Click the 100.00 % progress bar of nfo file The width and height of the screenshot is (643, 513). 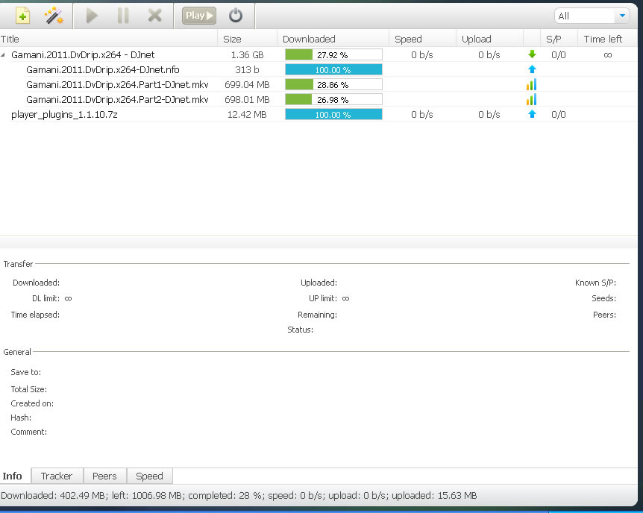click(x=333, y=69)
